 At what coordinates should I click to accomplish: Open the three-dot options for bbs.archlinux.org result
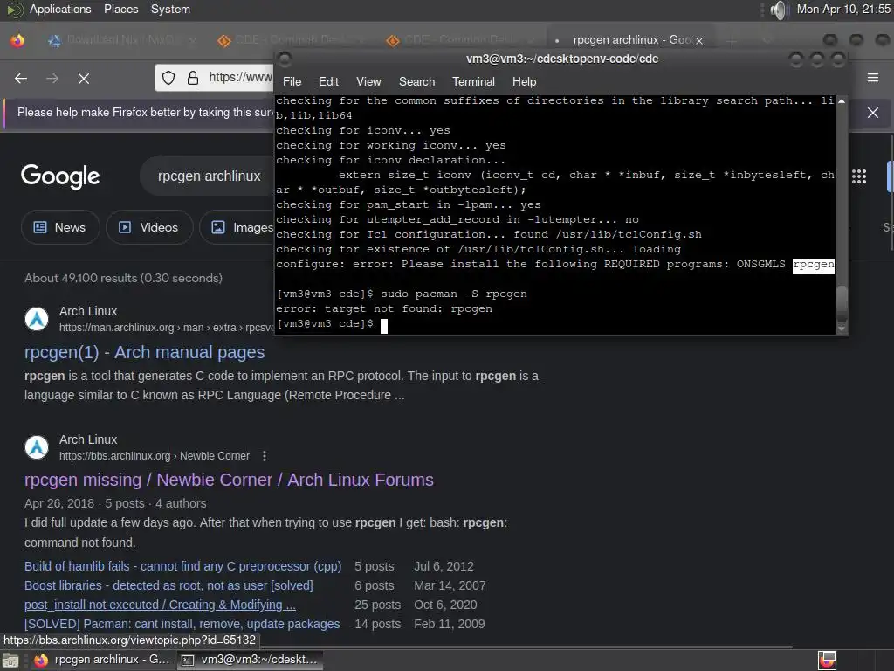pos(264,456)
